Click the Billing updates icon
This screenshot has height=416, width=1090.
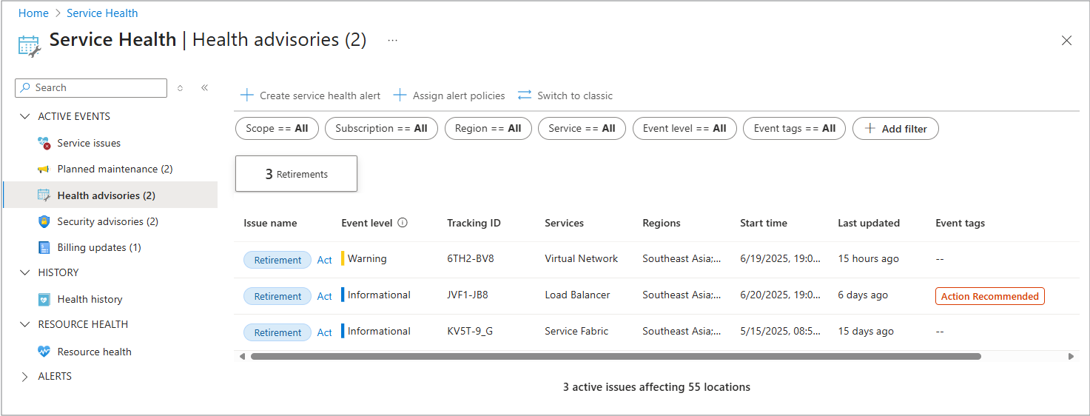tap(44, 247)
